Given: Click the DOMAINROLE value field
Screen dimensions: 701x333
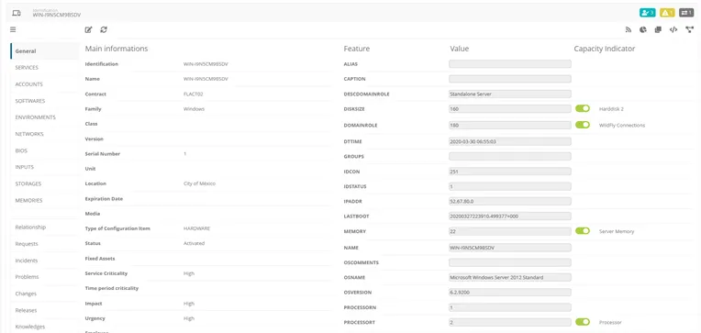Looking at the screenshot, I should pos(509,126).
